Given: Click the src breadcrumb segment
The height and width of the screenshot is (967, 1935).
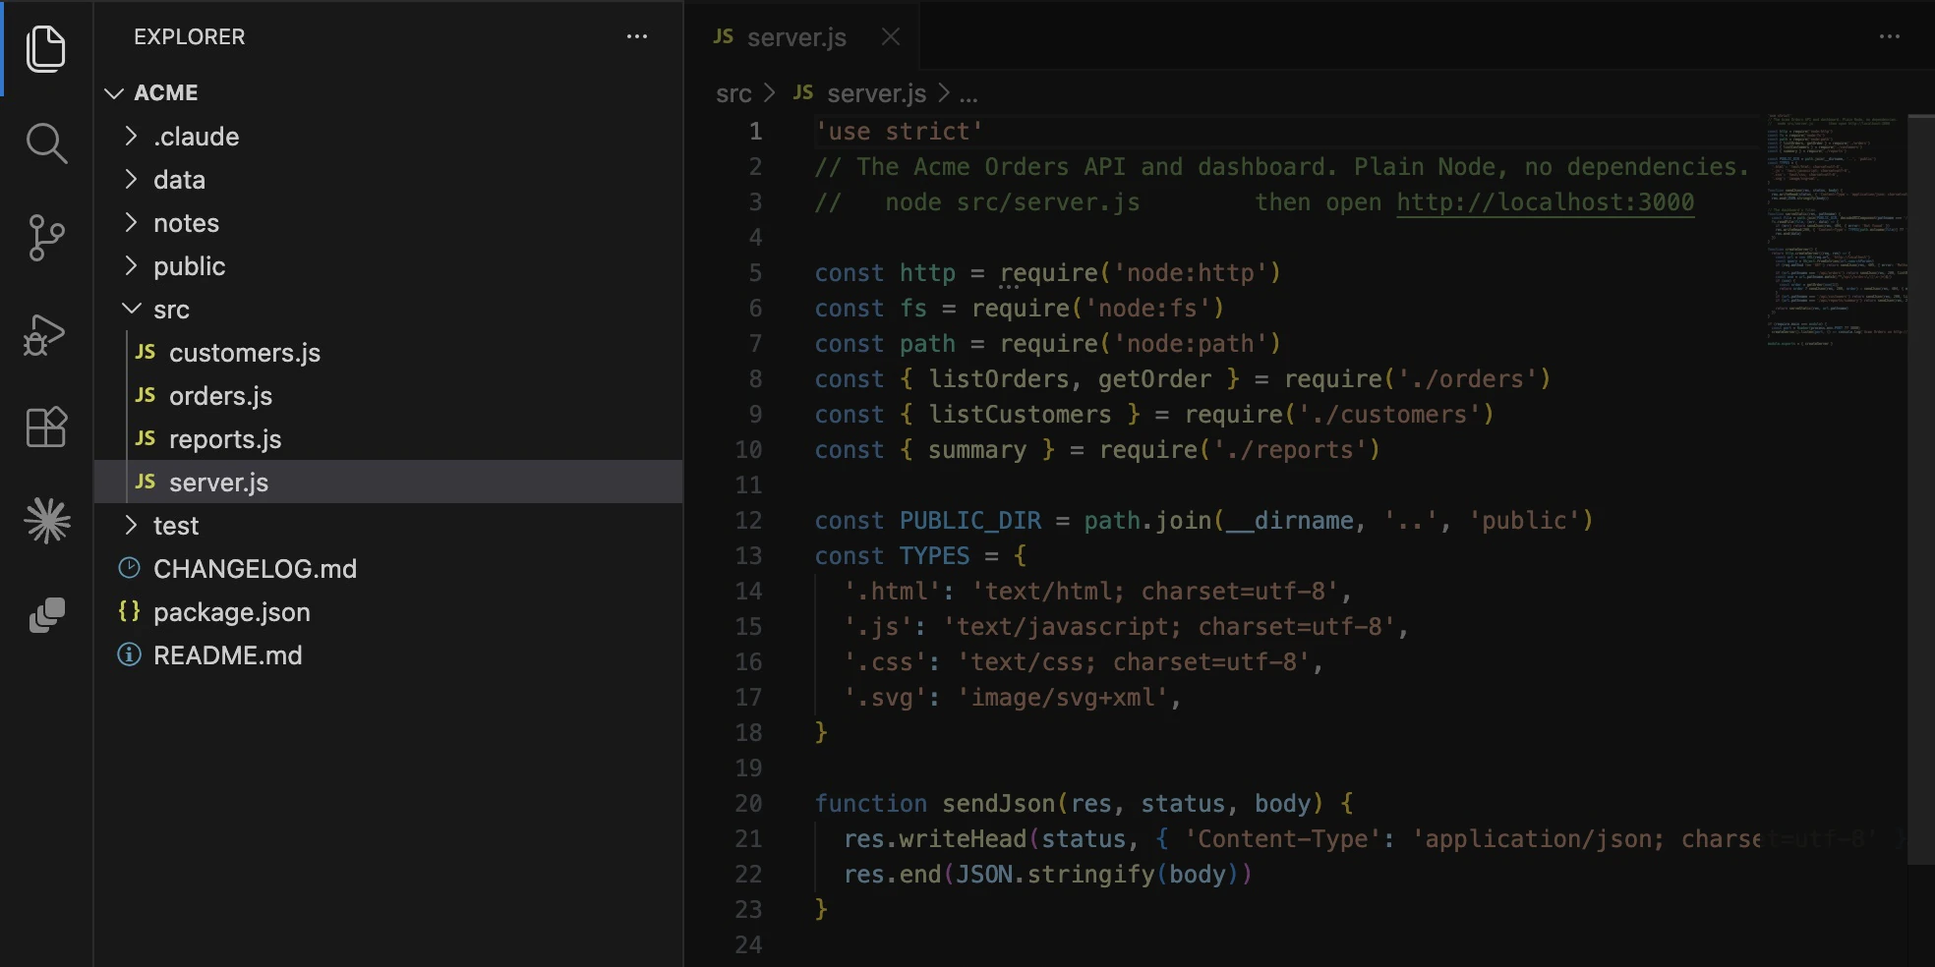Looking at the screenshot, I should point(733,93).
